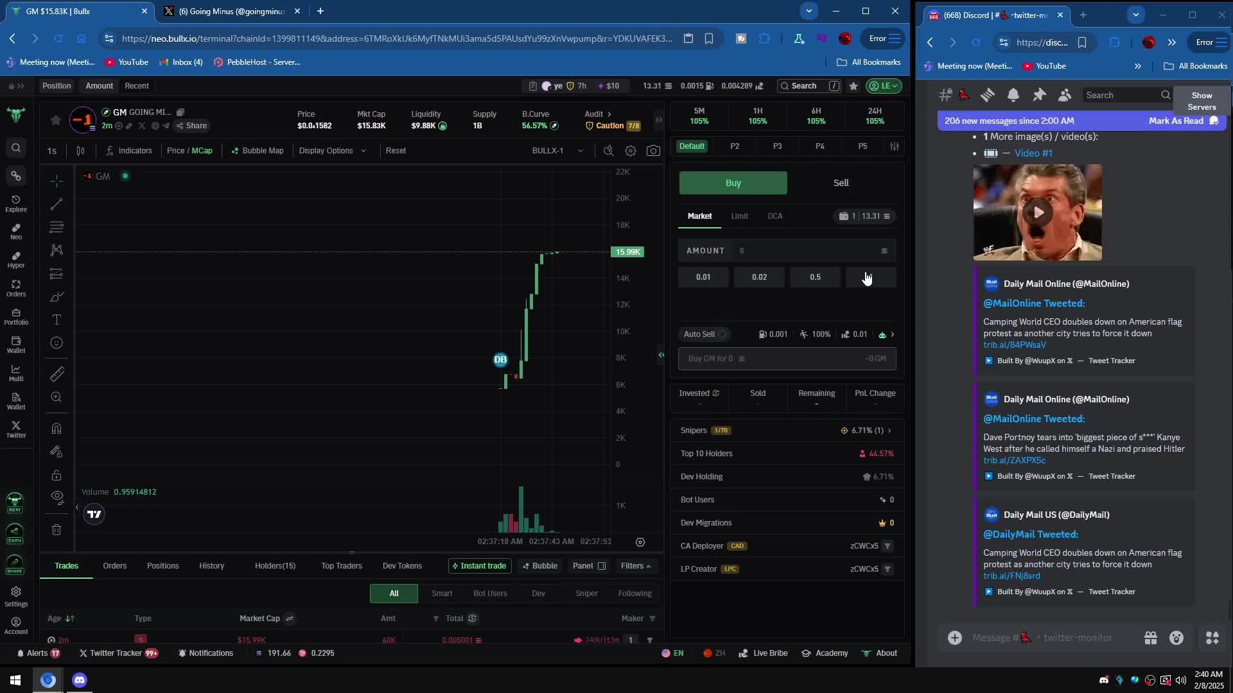The width and height of the screenshot is (1233, 693).
Task: Reset the chart view
Action: point(396,151)
